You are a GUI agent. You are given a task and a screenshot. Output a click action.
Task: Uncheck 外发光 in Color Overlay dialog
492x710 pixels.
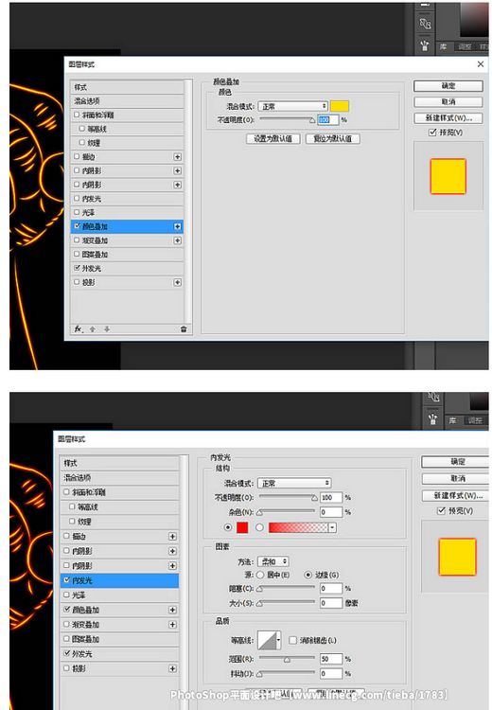click(x=77, y=268)
